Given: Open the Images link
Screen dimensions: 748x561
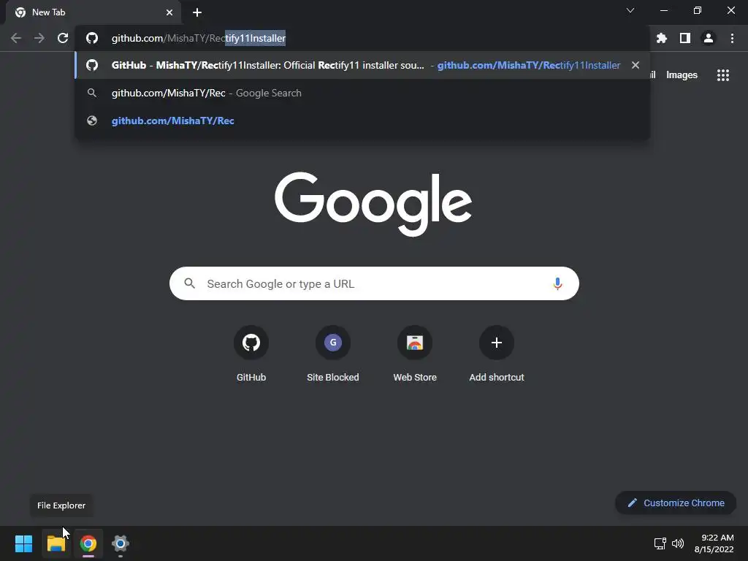Looking at the screenshot, I should [682, 75].
